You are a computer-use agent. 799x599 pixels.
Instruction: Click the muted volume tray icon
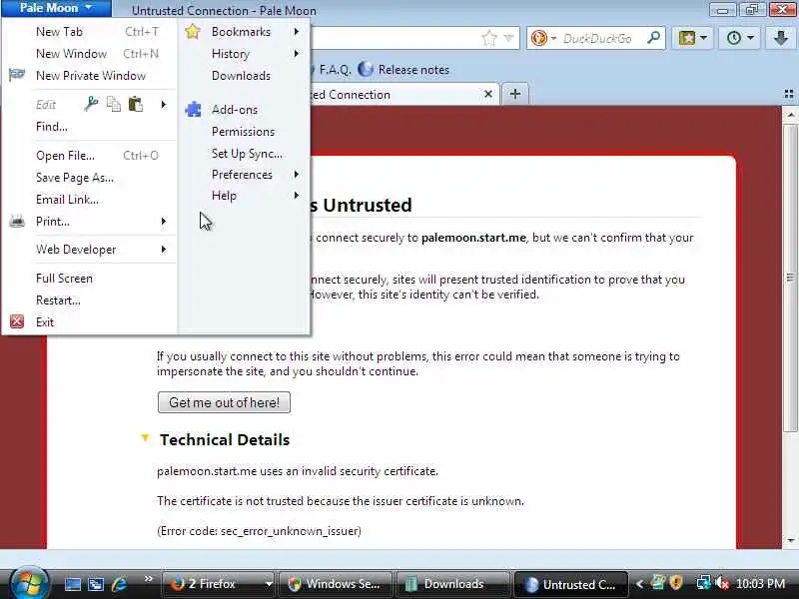pos(722,583)
